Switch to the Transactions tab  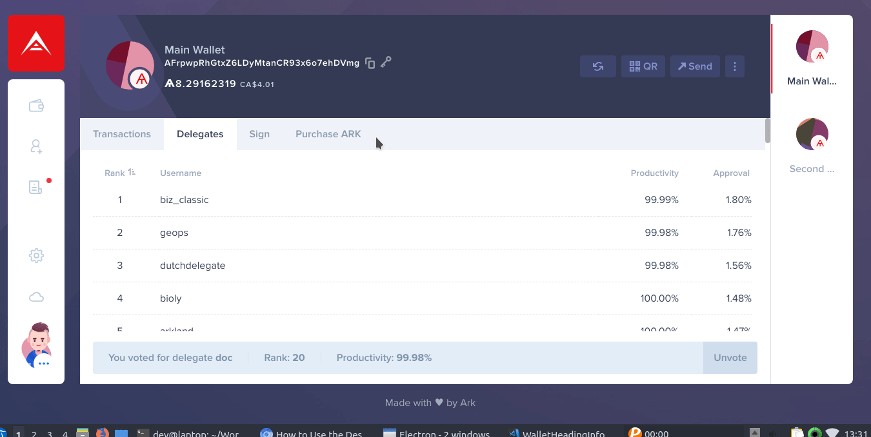122,134
